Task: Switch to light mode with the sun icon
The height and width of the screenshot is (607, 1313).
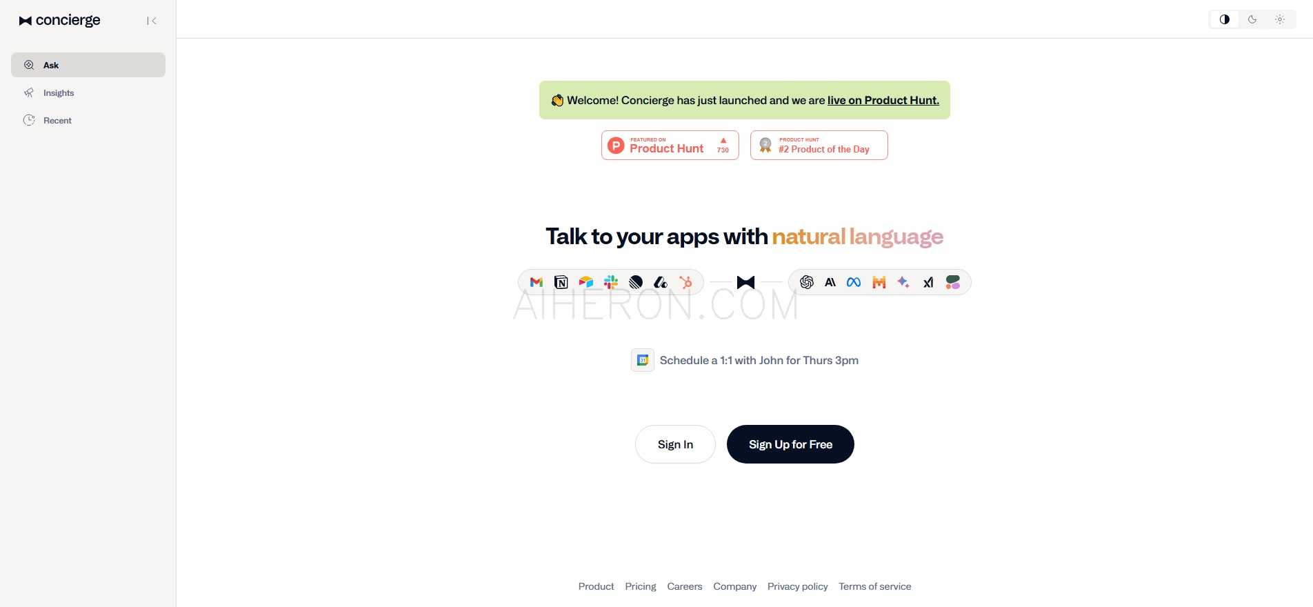Action: (1280, 19)
